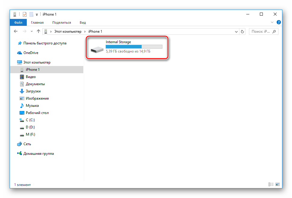Switch to large icons view in the status bar
Image resolution: width=292 pixels, height=198 pixels.
click(x=278, y=184)
